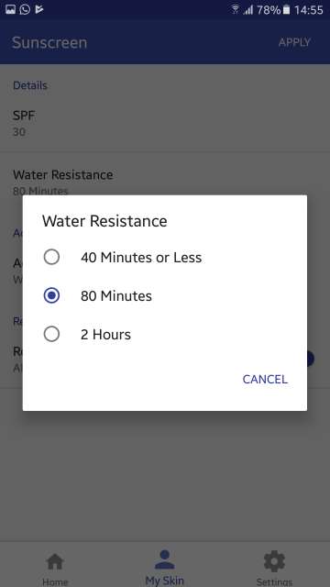The image size is (330, 587).
Task: Select the 40 Minutes or Less radio button
Action: coord(51,257)
